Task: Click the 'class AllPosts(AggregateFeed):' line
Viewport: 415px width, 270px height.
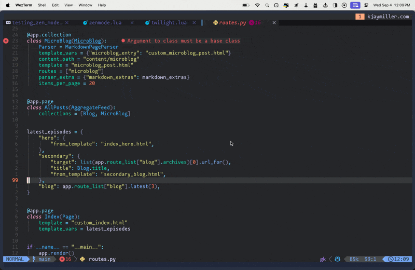Action: click(71, 107)
